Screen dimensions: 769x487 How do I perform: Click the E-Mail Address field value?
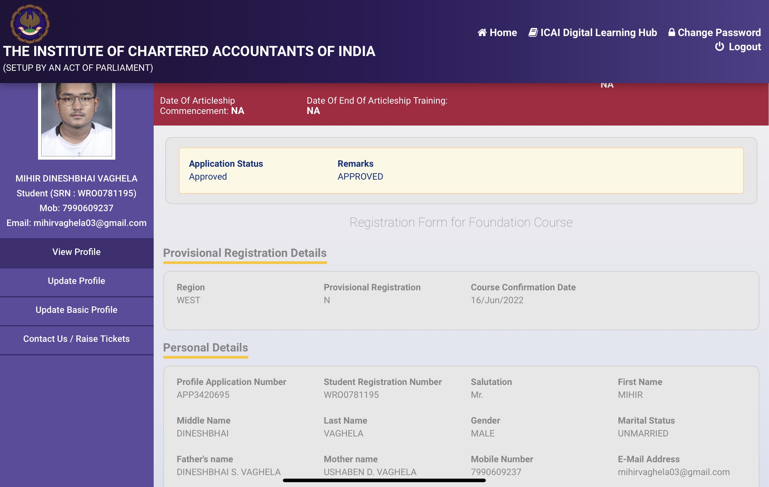(673, 472)
